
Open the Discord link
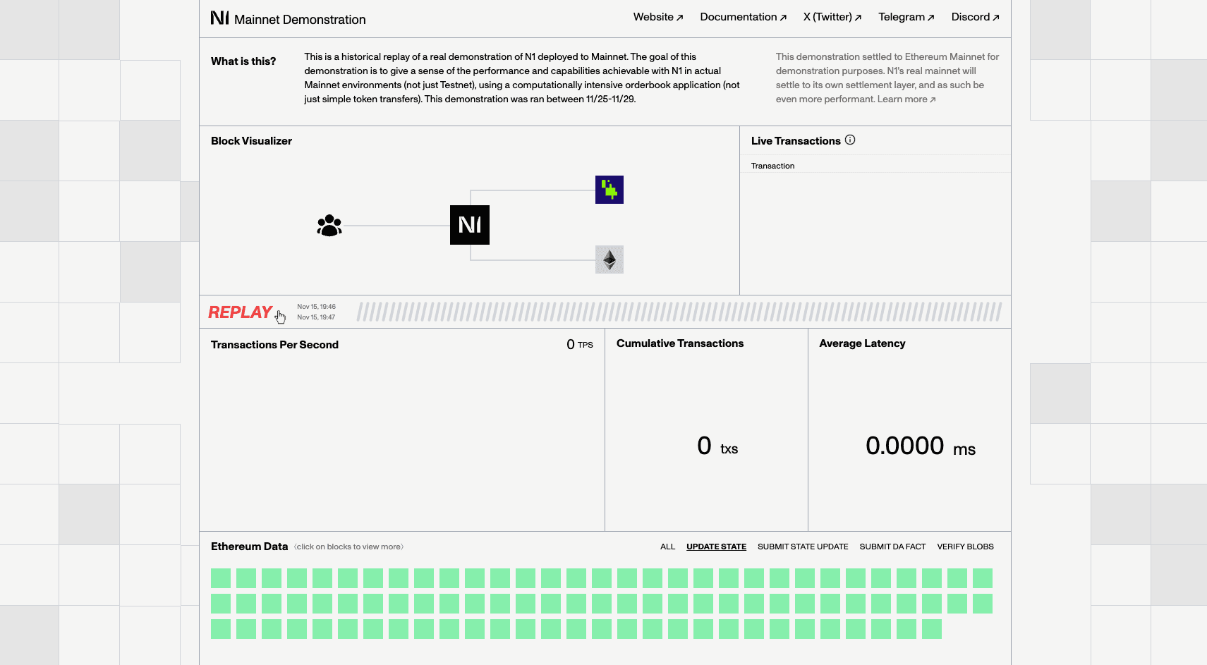[x=975, y=17]
